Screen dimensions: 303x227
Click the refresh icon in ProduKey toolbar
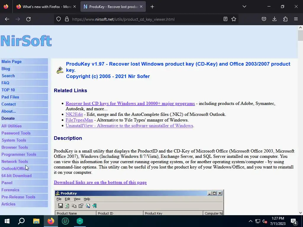[x=67, y=206]
